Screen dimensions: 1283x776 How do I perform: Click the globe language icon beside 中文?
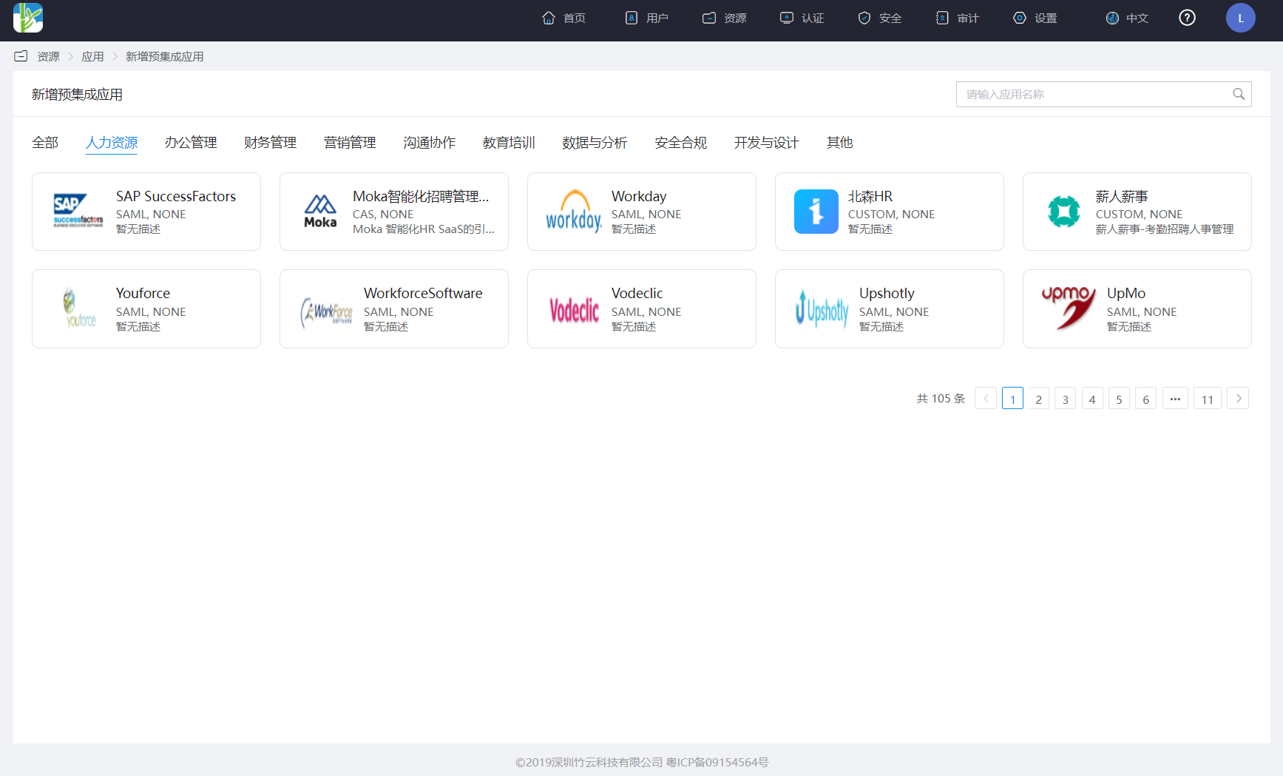[1112, 18]
